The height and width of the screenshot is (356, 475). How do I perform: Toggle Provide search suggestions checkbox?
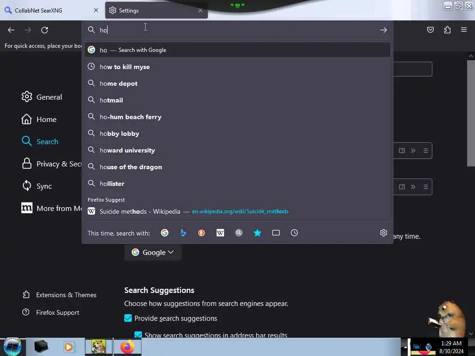coord(128,318)
